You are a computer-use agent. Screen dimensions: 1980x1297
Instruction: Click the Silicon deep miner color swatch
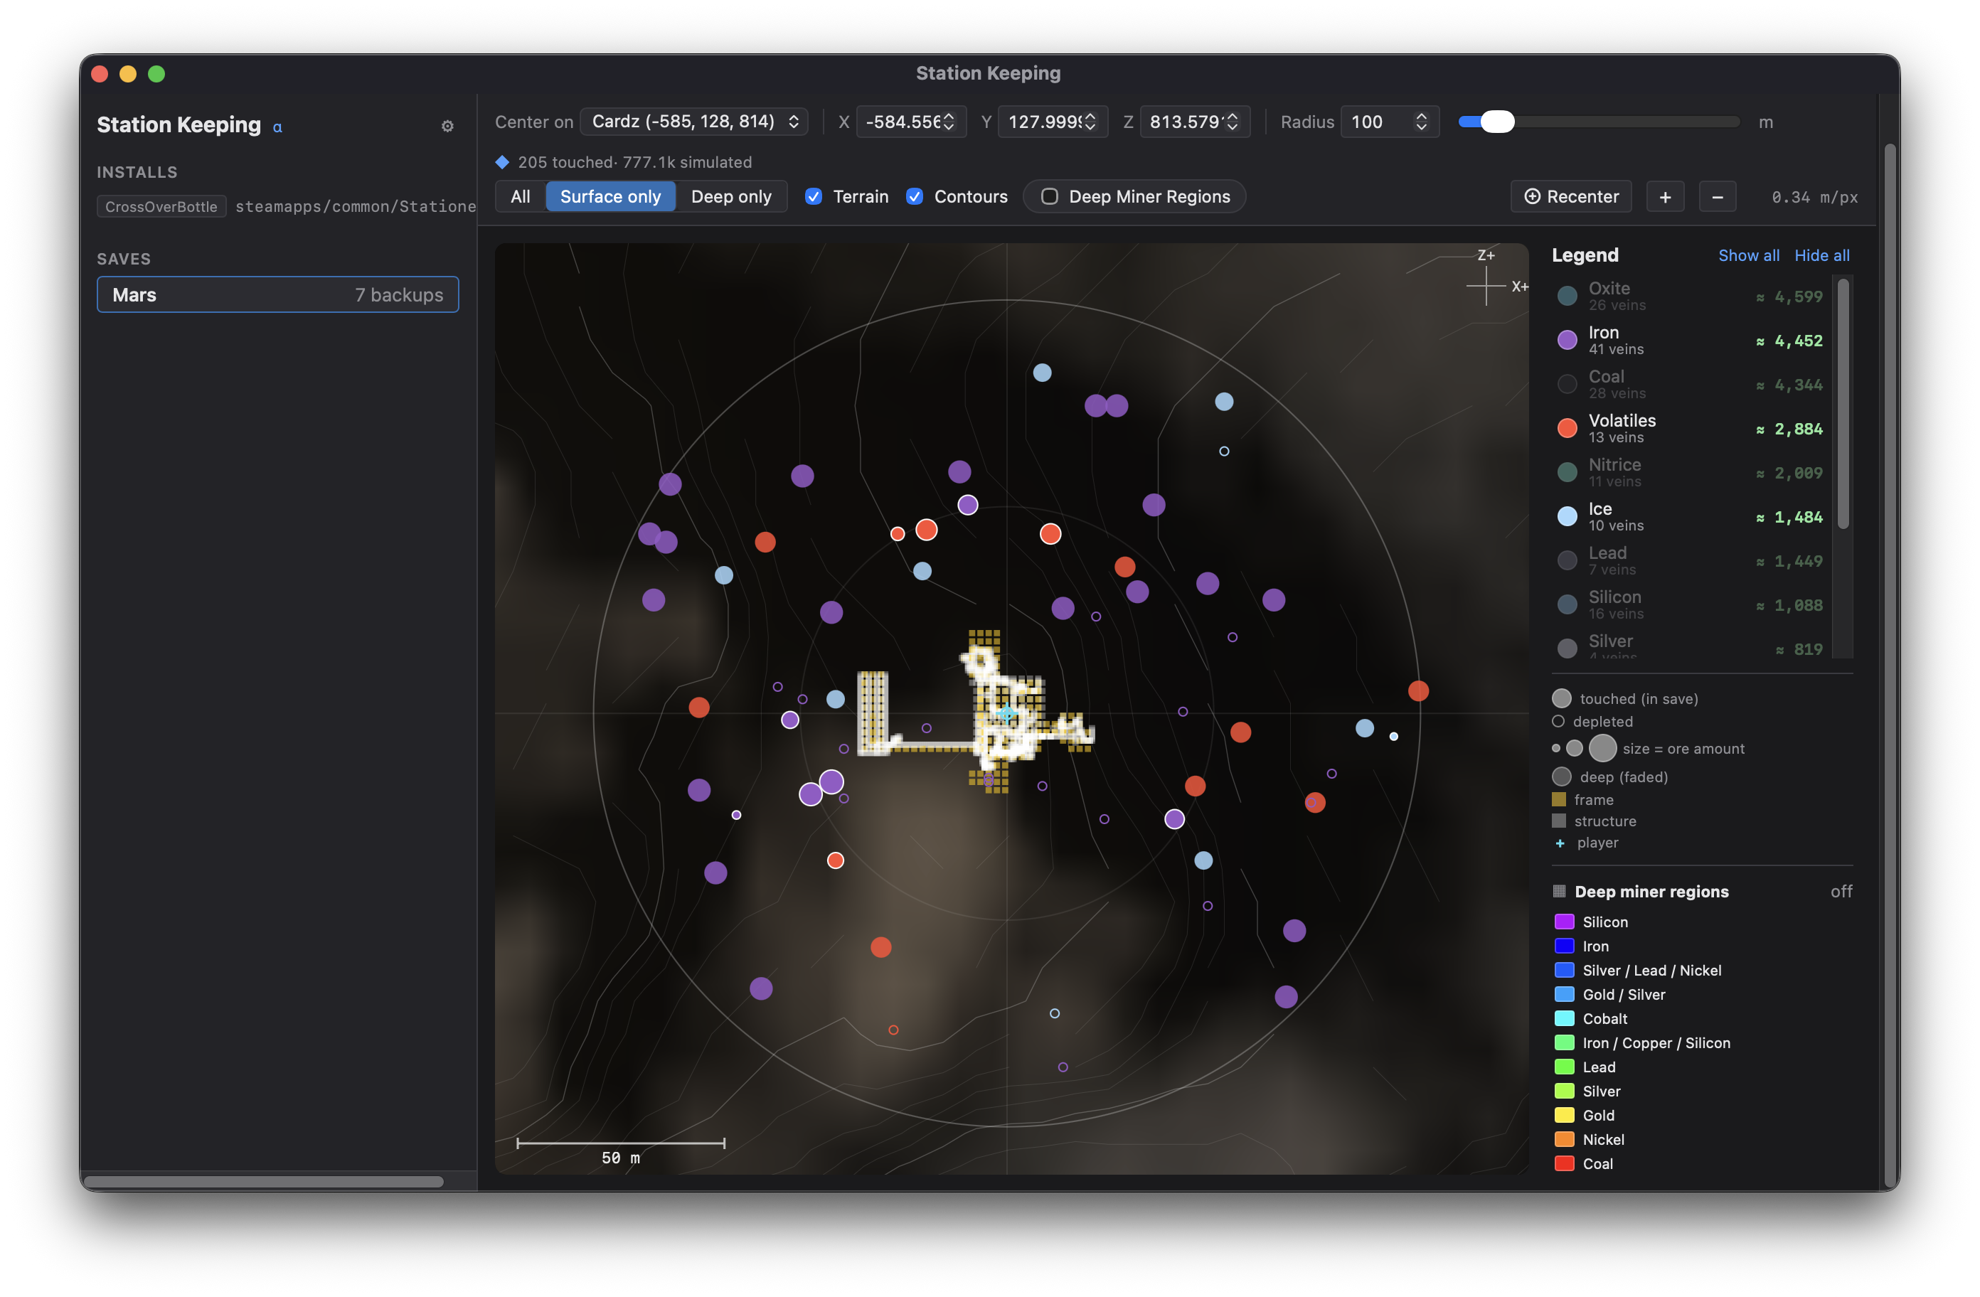pos(1564,922)
